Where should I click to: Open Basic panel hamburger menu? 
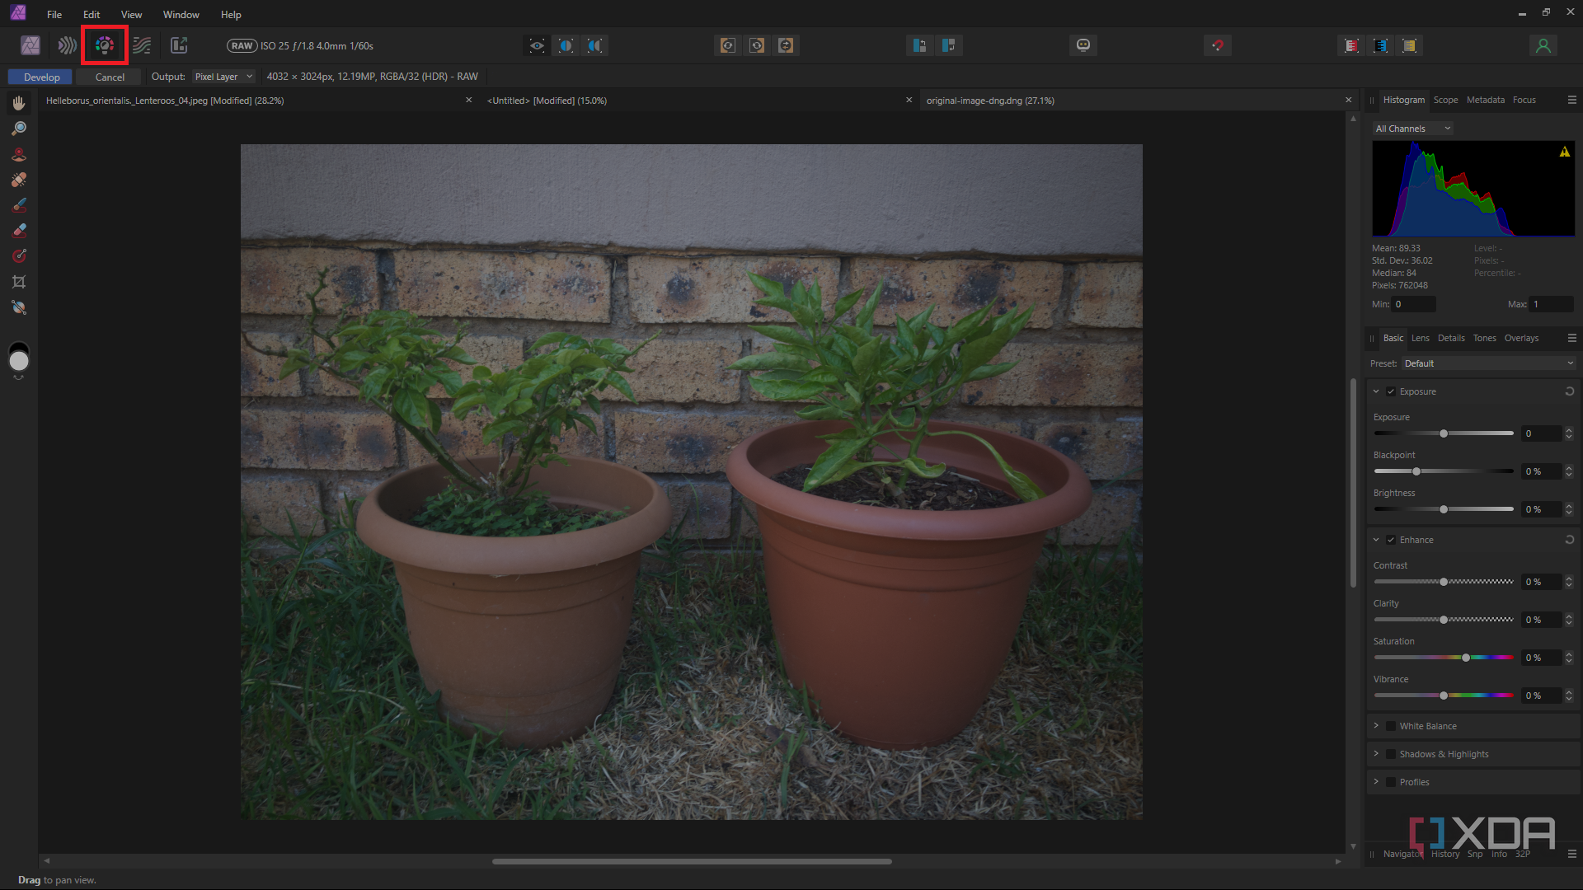[1571, 338]
